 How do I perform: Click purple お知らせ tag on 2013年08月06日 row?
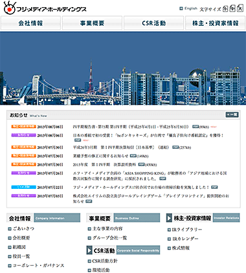pyautogui.click(x=23, y=135)
